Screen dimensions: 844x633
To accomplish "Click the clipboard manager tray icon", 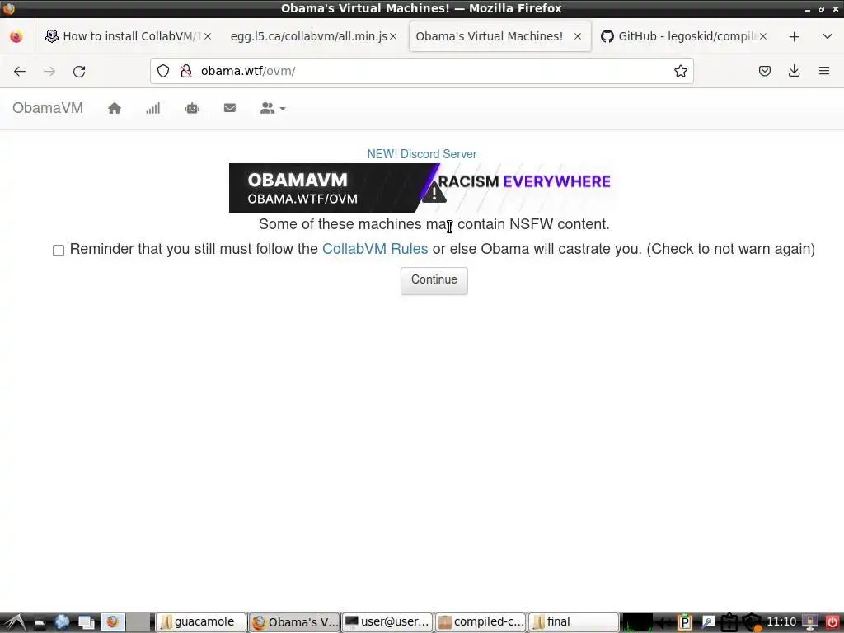I will coord(729,622).
